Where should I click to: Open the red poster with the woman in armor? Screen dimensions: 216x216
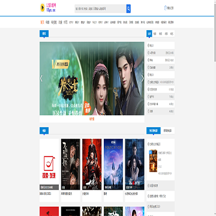(x=92, y=164)
